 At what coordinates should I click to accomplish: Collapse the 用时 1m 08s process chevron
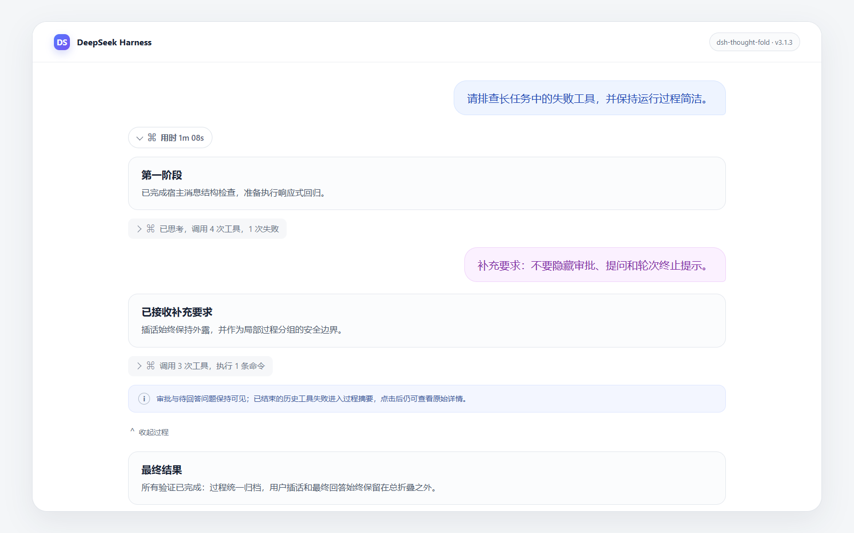click(139, 138)
